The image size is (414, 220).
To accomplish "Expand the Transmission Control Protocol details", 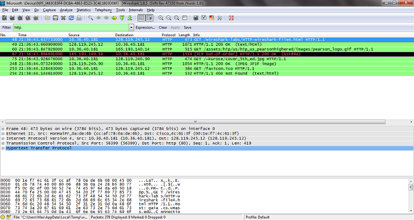I will 3,142.
